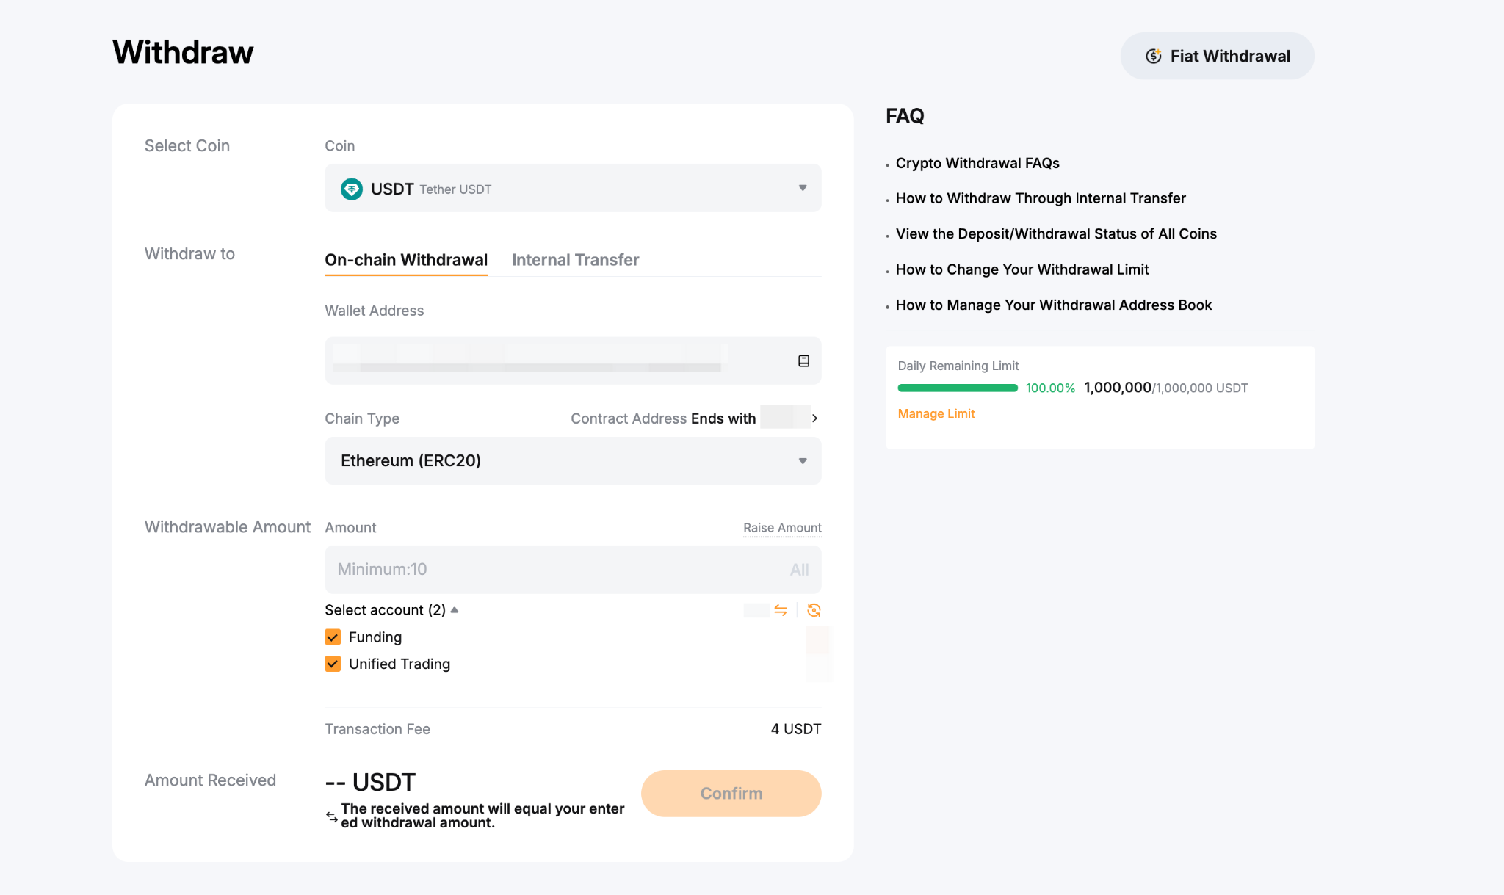Screen dimensions: 1504x895
Task: Switch to the Internal Transfer tab
Action: pos(575,260)
